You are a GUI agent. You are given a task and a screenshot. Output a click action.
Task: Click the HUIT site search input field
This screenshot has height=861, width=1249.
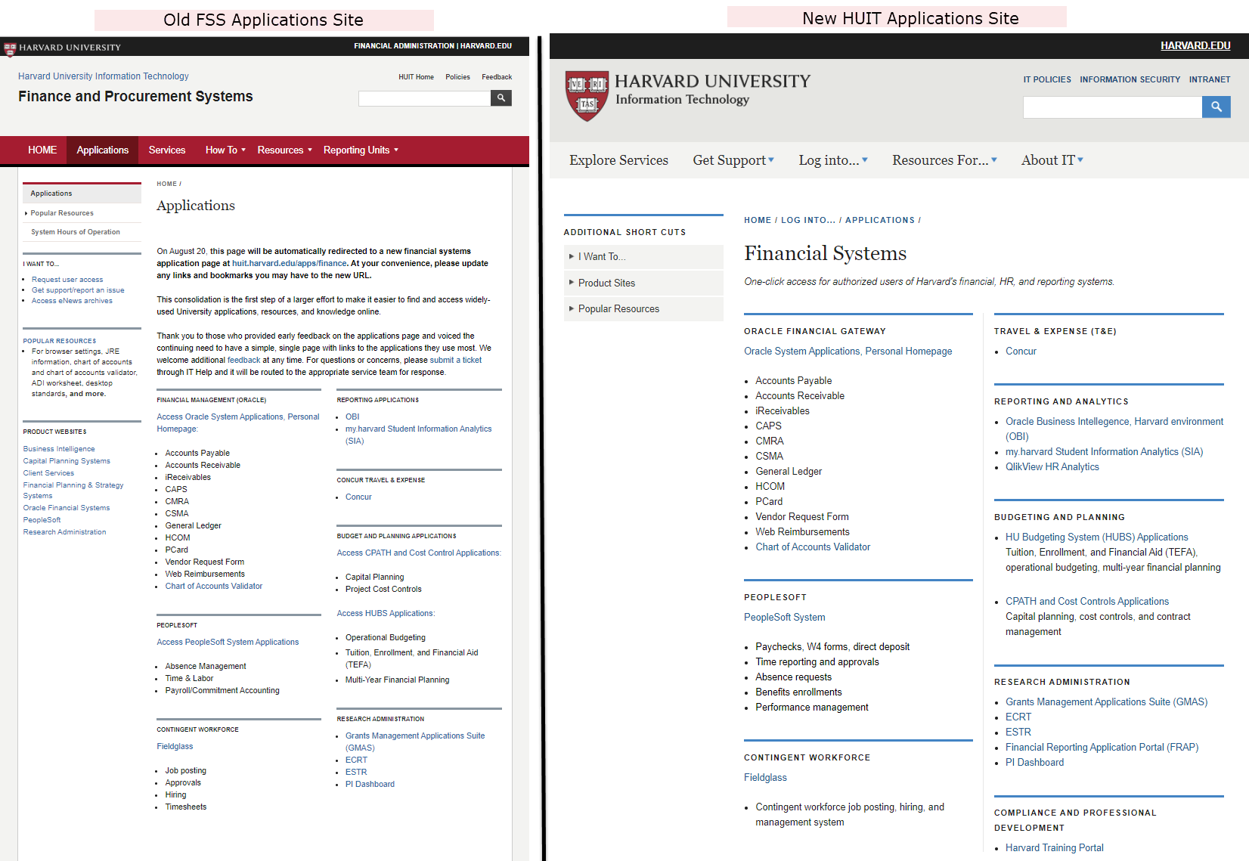[1112, 107]
